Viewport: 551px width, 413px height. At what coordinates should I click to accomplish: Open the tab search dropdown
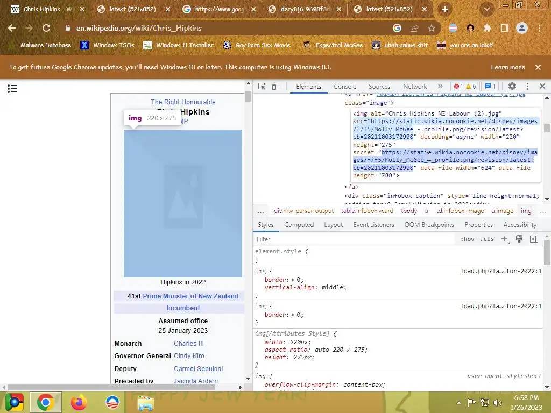point(487,10)
